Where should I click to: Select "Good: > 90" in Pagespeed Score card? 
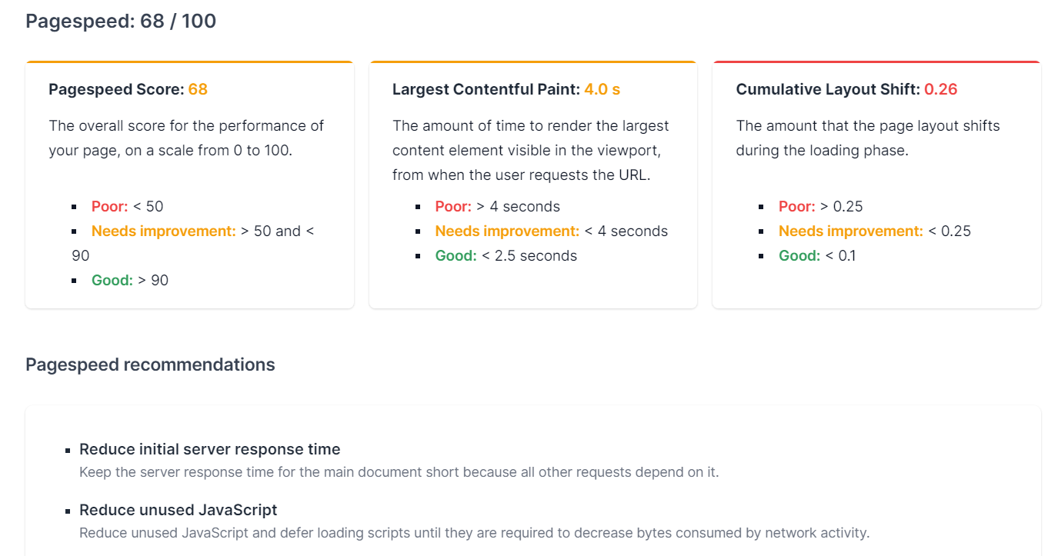129,280
